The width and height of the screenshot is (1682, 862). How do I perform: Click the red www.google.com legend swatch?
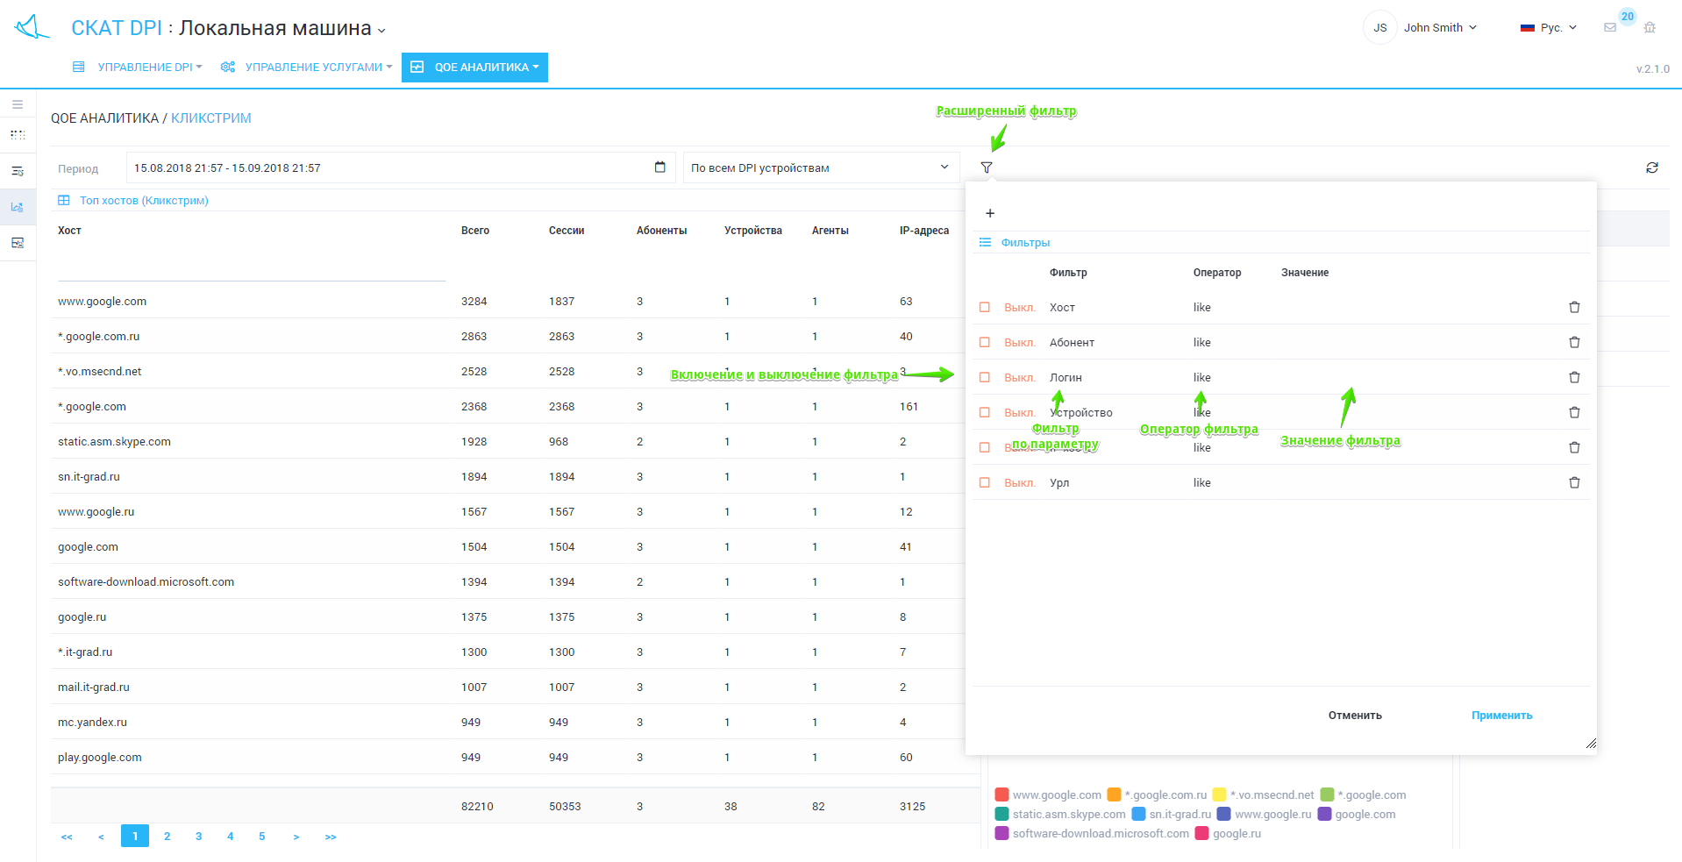(1001, 795)
